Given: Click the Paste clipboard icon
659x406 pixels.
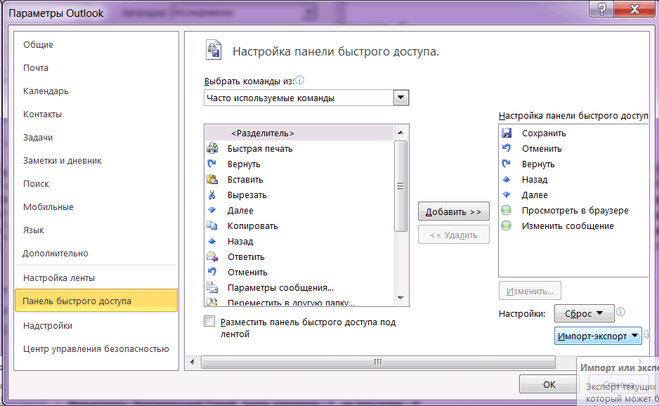Looking at the screenshot, I should (212, 179).
